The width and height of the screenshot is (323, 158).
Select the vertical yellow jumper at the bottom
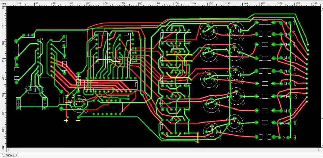click(x=198, y=137)
